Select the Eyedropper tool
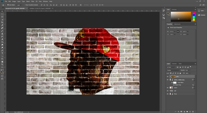207x113 pixels. coord(2,25)
